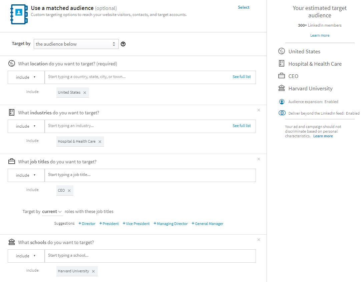Dismiss the industries targeting section
Viewport: 362px width, 282px height.
[259, 110]
